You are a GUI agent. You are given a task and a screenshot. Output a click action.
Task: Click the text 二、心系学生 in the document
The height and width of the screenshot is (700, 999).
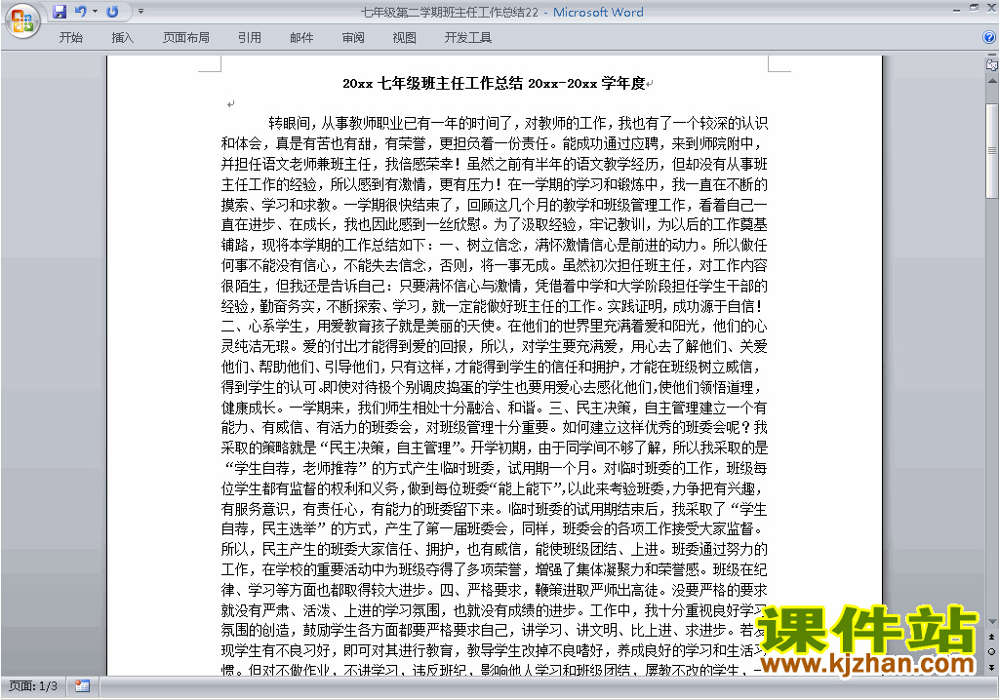(261, 327)
